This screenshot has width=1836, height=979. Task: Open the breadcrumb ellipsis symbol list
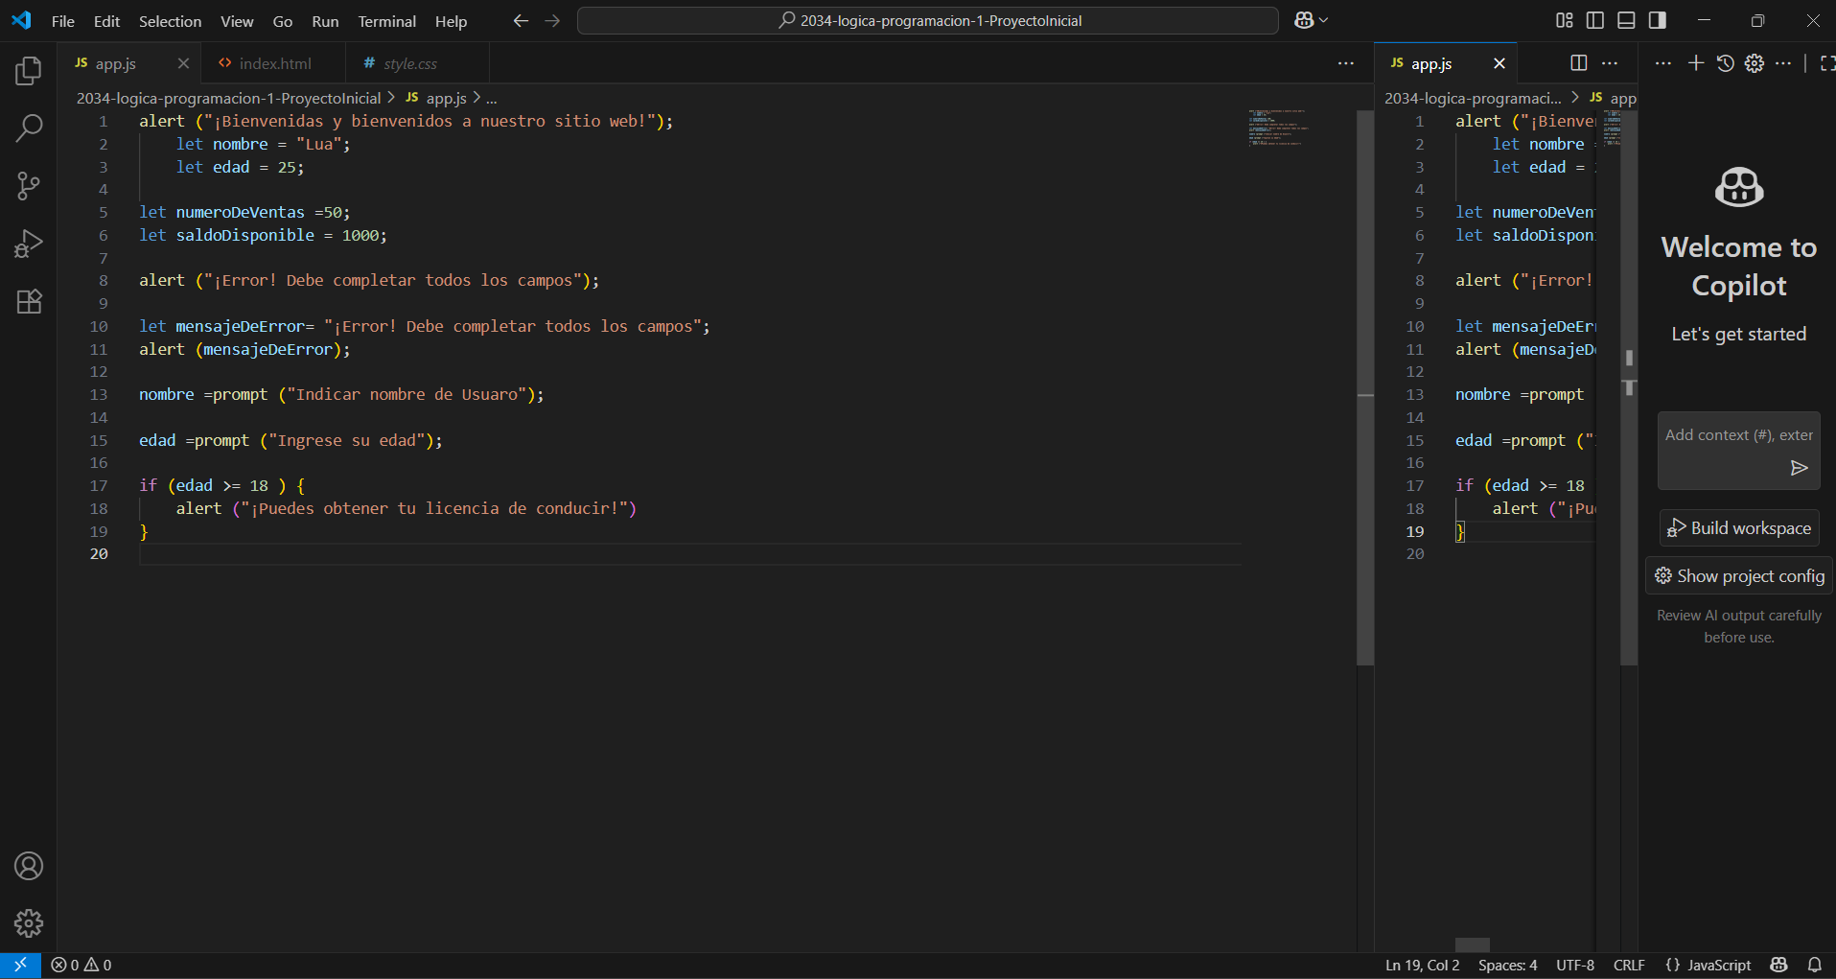[492, 98]
